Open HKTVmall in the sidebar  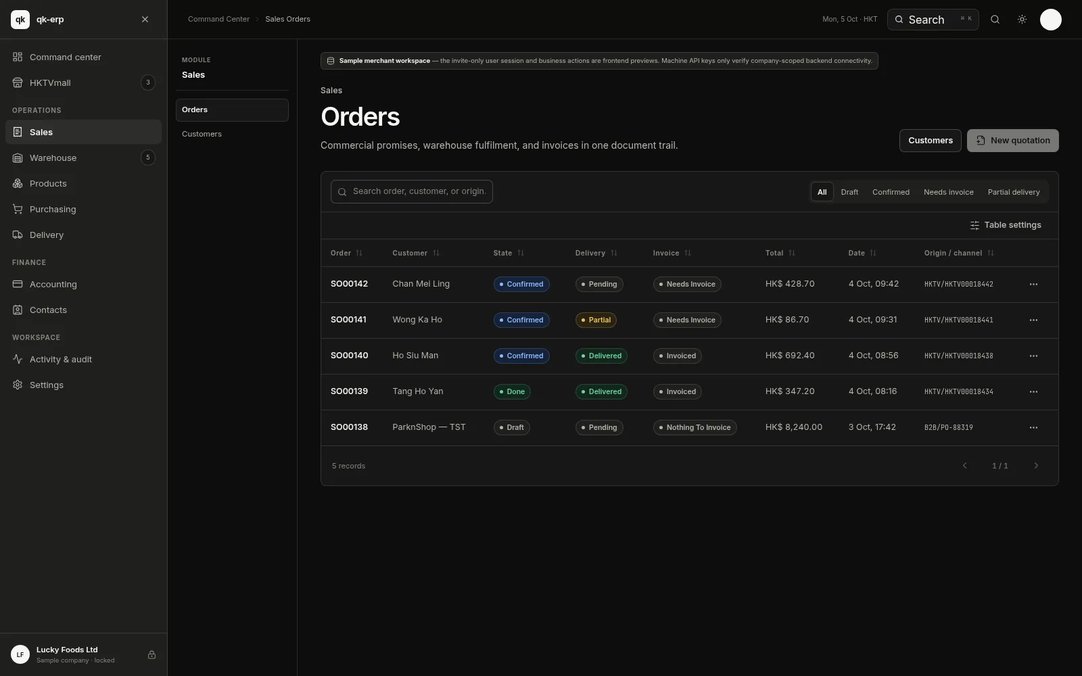83,82
